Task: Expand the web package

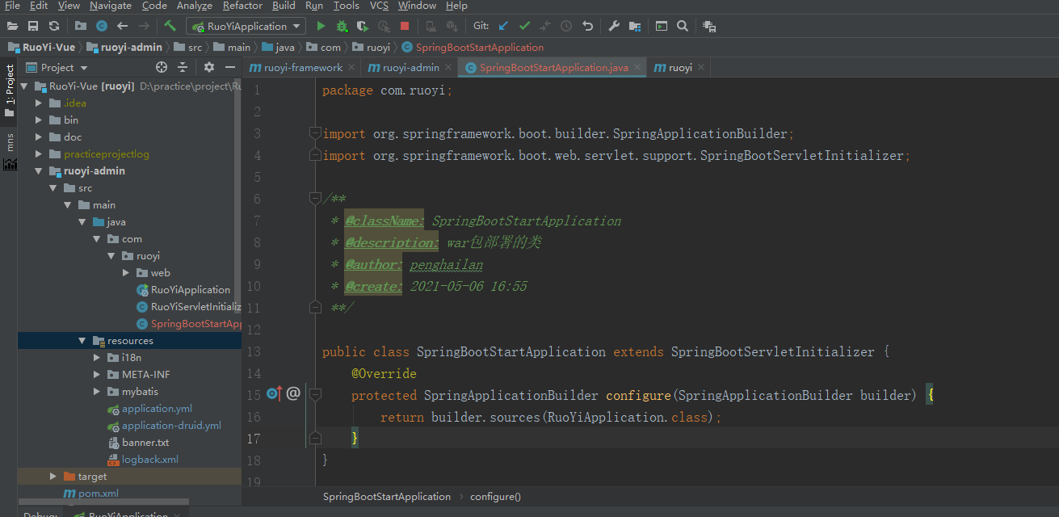Action: 125,272
